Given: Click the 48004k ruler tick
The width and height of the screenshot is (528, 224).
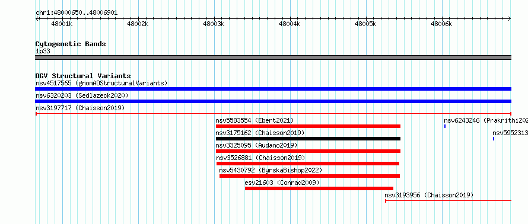Looking at the screenshot, I should pyautogui.click(x=290, y=24).
